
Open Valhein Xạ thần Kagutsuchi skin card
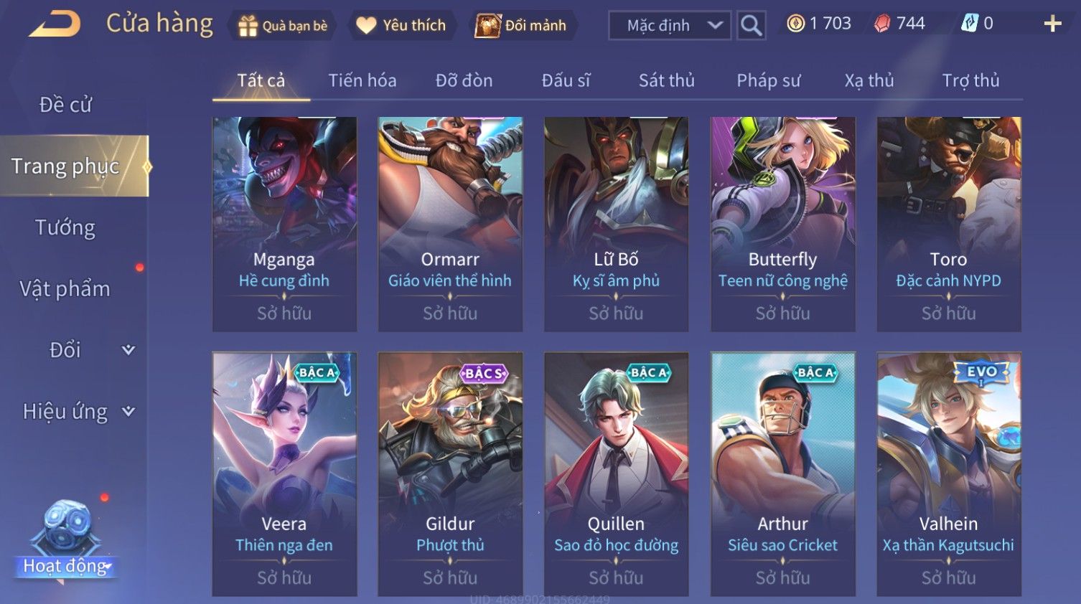click(x=948, y=473)
